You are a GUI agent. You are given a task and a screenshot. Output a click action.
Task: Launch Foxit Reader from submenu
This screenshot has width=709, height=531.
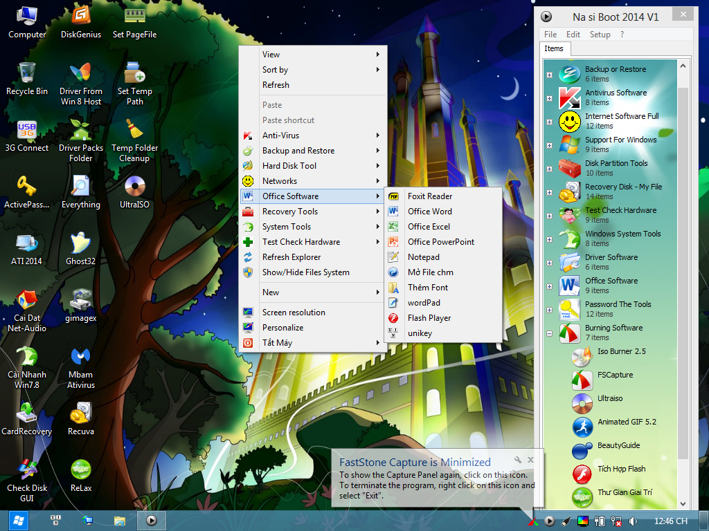(443, 196)
